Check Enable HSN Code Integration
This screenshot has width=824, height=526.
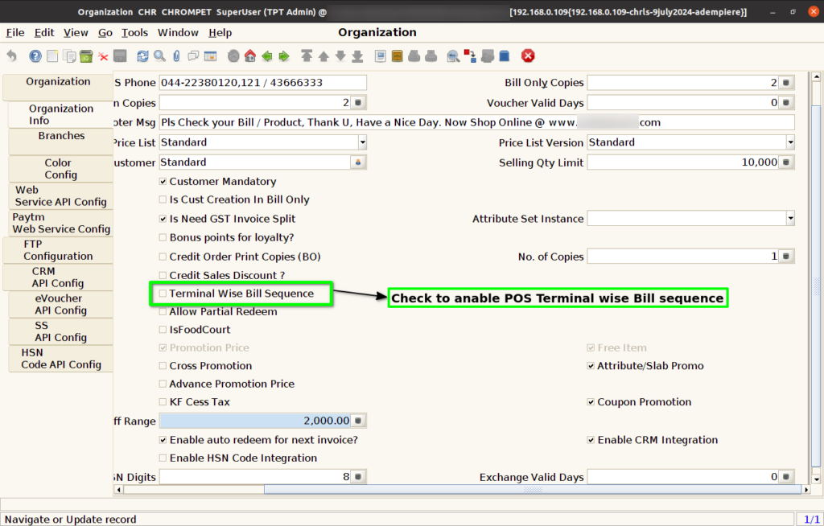click(x=163, y=458)
